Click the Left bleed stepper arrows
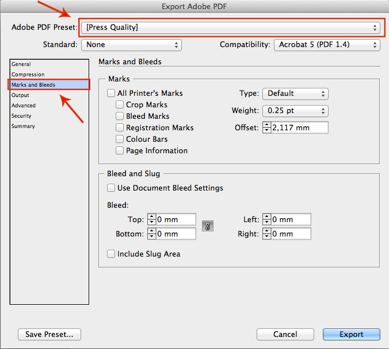This screenshot has width=389, height=349. tap(266, 219)
